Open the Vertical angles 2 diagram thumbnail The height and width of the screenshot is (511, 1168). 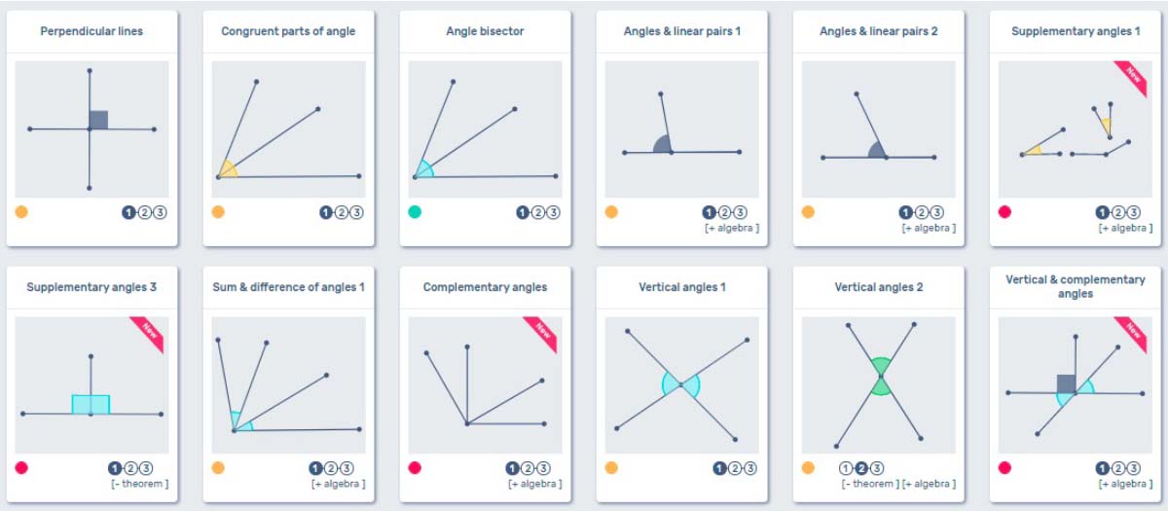(878, 384)
